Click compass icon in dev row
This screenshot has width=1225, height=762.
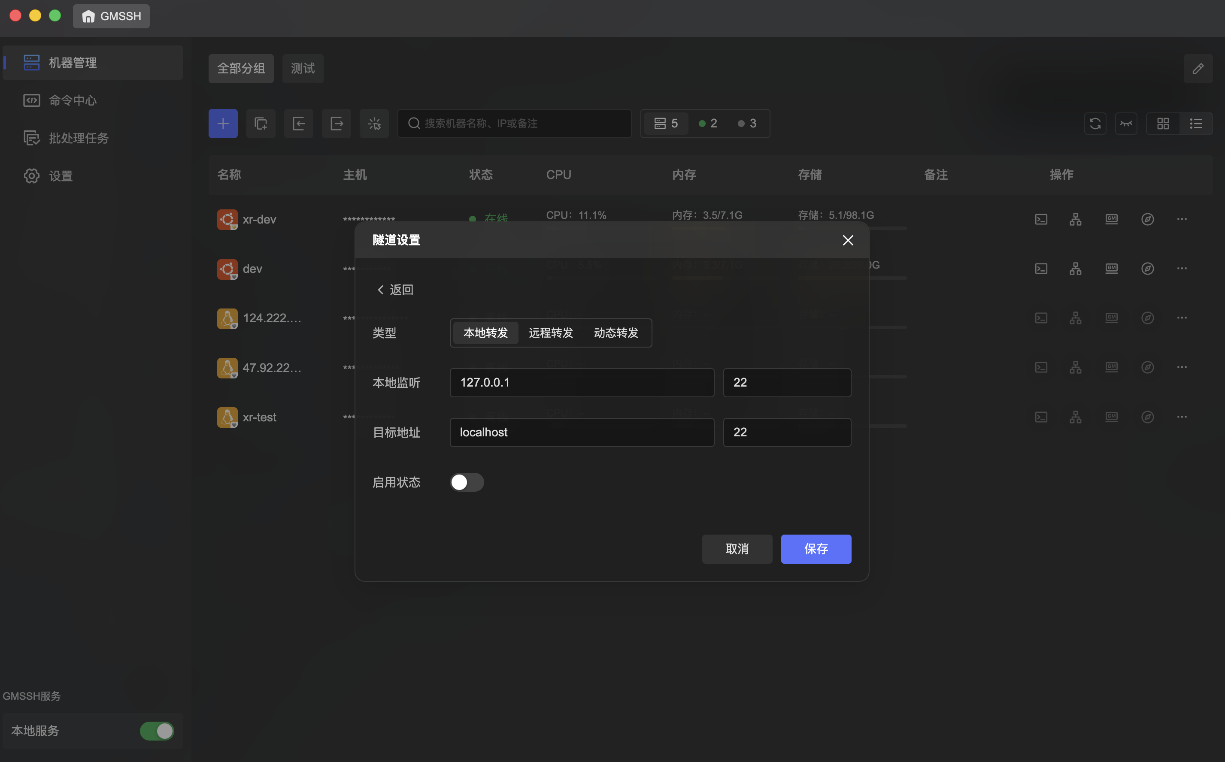pyautogui.click(x=1147, y=269)
